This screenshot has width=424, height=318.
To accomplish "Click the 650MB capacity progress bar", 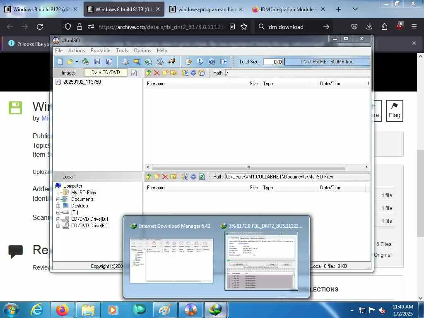I will (327, 62).
